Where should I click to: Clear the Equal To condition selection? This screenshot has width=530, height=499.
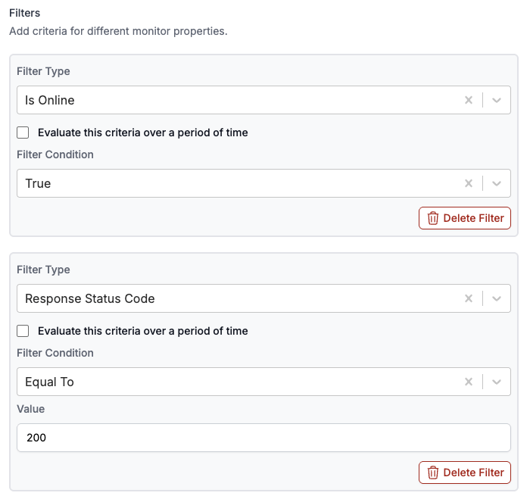[469, 382]
